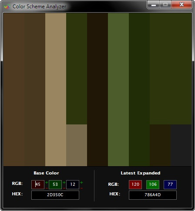The width and height of the screenshot is (195, 211).
Task: Decrease the Base Color blue value with its minus
Action: click(x=81, y=188)
